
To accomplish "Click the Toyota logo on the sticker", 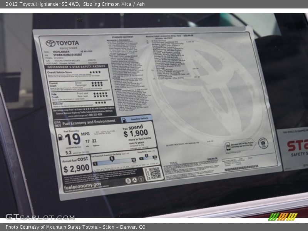I will click(x=62, y=43).
